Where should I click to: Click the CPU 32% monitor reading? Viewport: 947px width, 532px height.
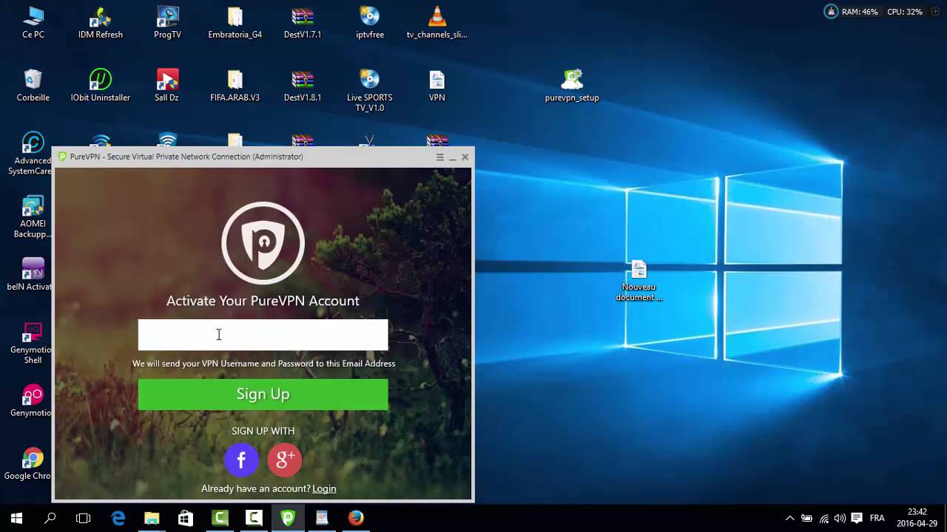point(905,12)
